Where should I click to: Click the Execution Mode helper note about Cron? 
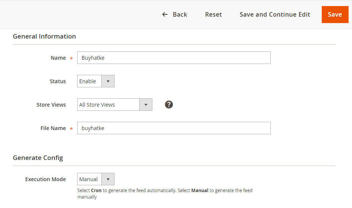click(x=165, y=194)
